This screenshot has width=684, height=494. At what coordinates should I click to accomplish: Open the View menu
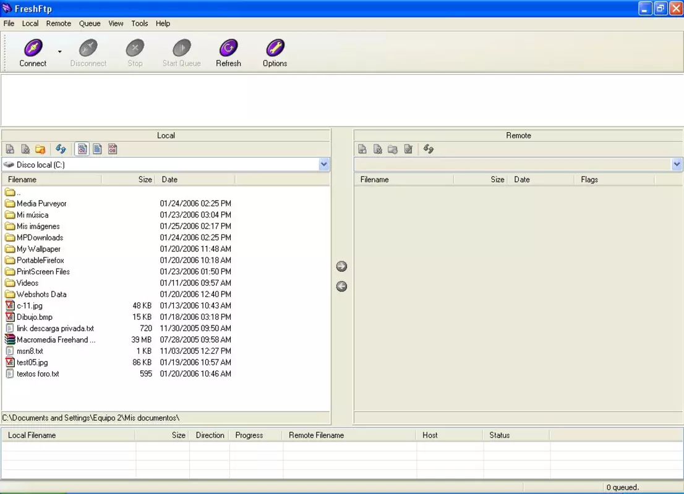click(116, 23)
